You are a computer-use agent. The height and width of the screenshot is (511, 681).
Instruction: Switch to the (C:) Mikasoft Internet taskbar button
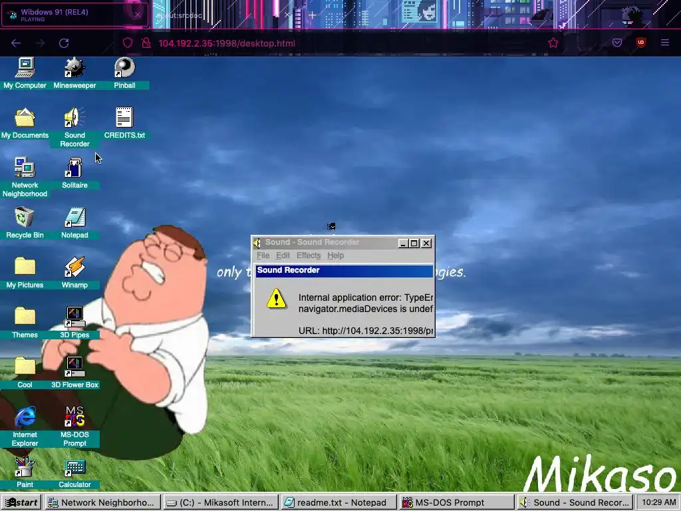click(x=220, y=502)
